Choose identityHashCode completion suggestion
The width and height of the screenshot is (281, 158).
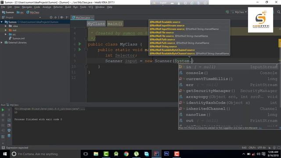click(x=228, y=103)
